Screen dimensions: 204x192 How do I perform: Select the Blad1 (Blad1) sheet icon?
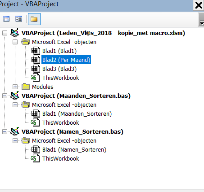(x=36, y=51)
